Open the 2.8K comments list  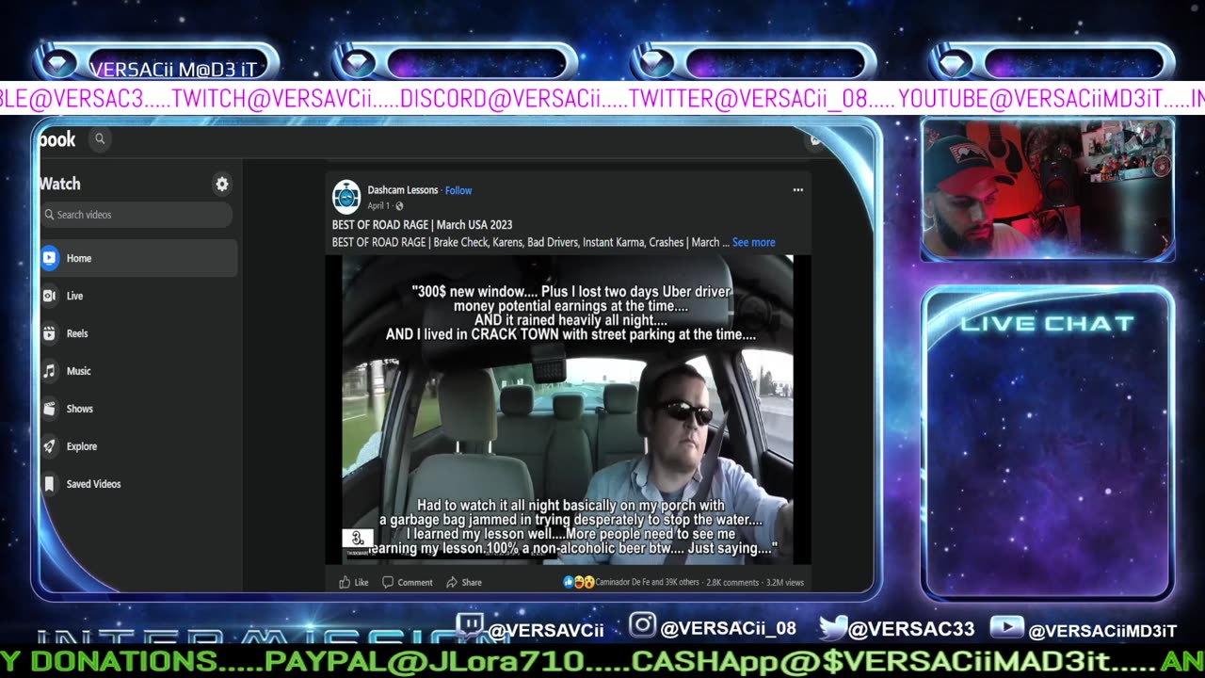click(x=732, y=582)
